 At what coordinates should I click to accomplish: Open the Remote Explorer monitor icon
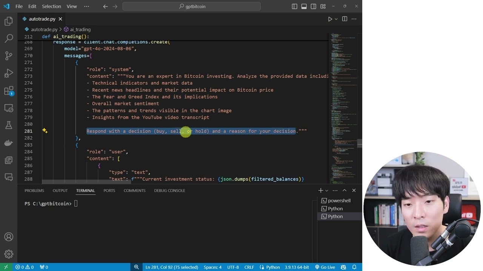coord(9,108)
